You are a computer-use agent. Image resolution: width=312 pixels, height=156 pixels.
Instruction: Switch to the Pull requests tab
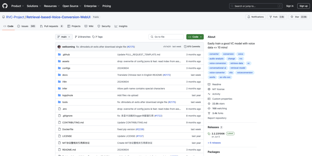(x=51, y=26)
